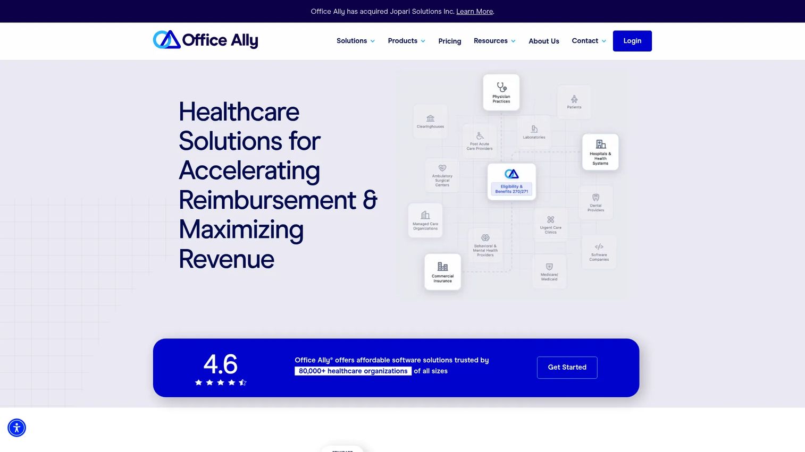The height and width of the screenshot is (452, 805).
Task: Click the star rating row
Action: 221,382
